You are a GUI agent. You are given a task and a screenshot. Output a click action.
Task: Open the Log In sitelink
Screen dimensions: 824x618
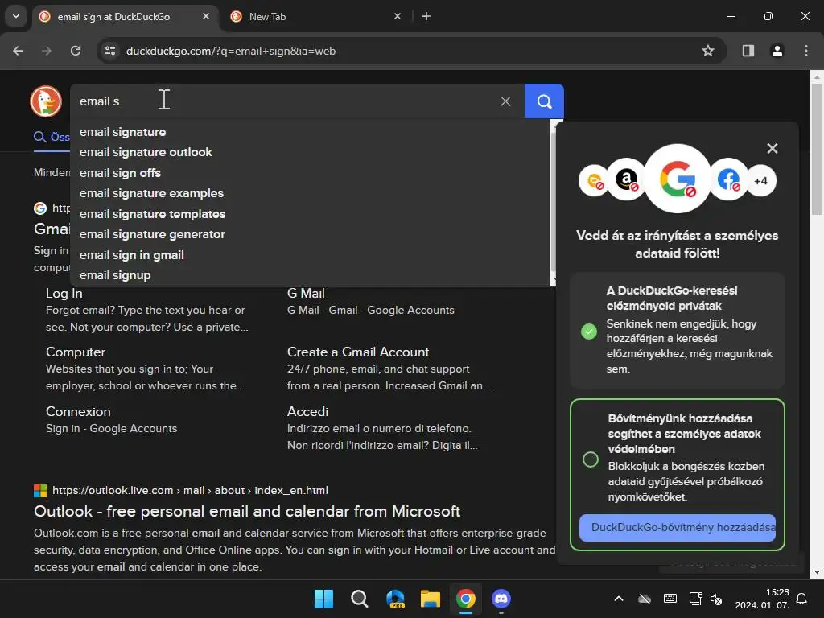(64, 293)
